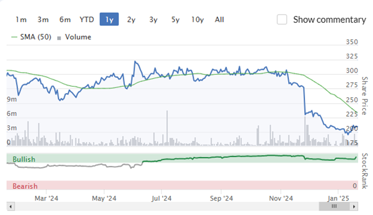Click the Sep '24 axis label
This screenshot has width=373, height=215.
coord(221,198)
